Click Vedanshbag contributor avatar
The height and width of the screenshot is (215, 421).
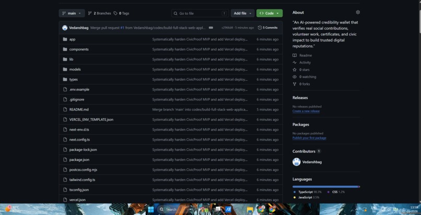click(x=296, y=162)
